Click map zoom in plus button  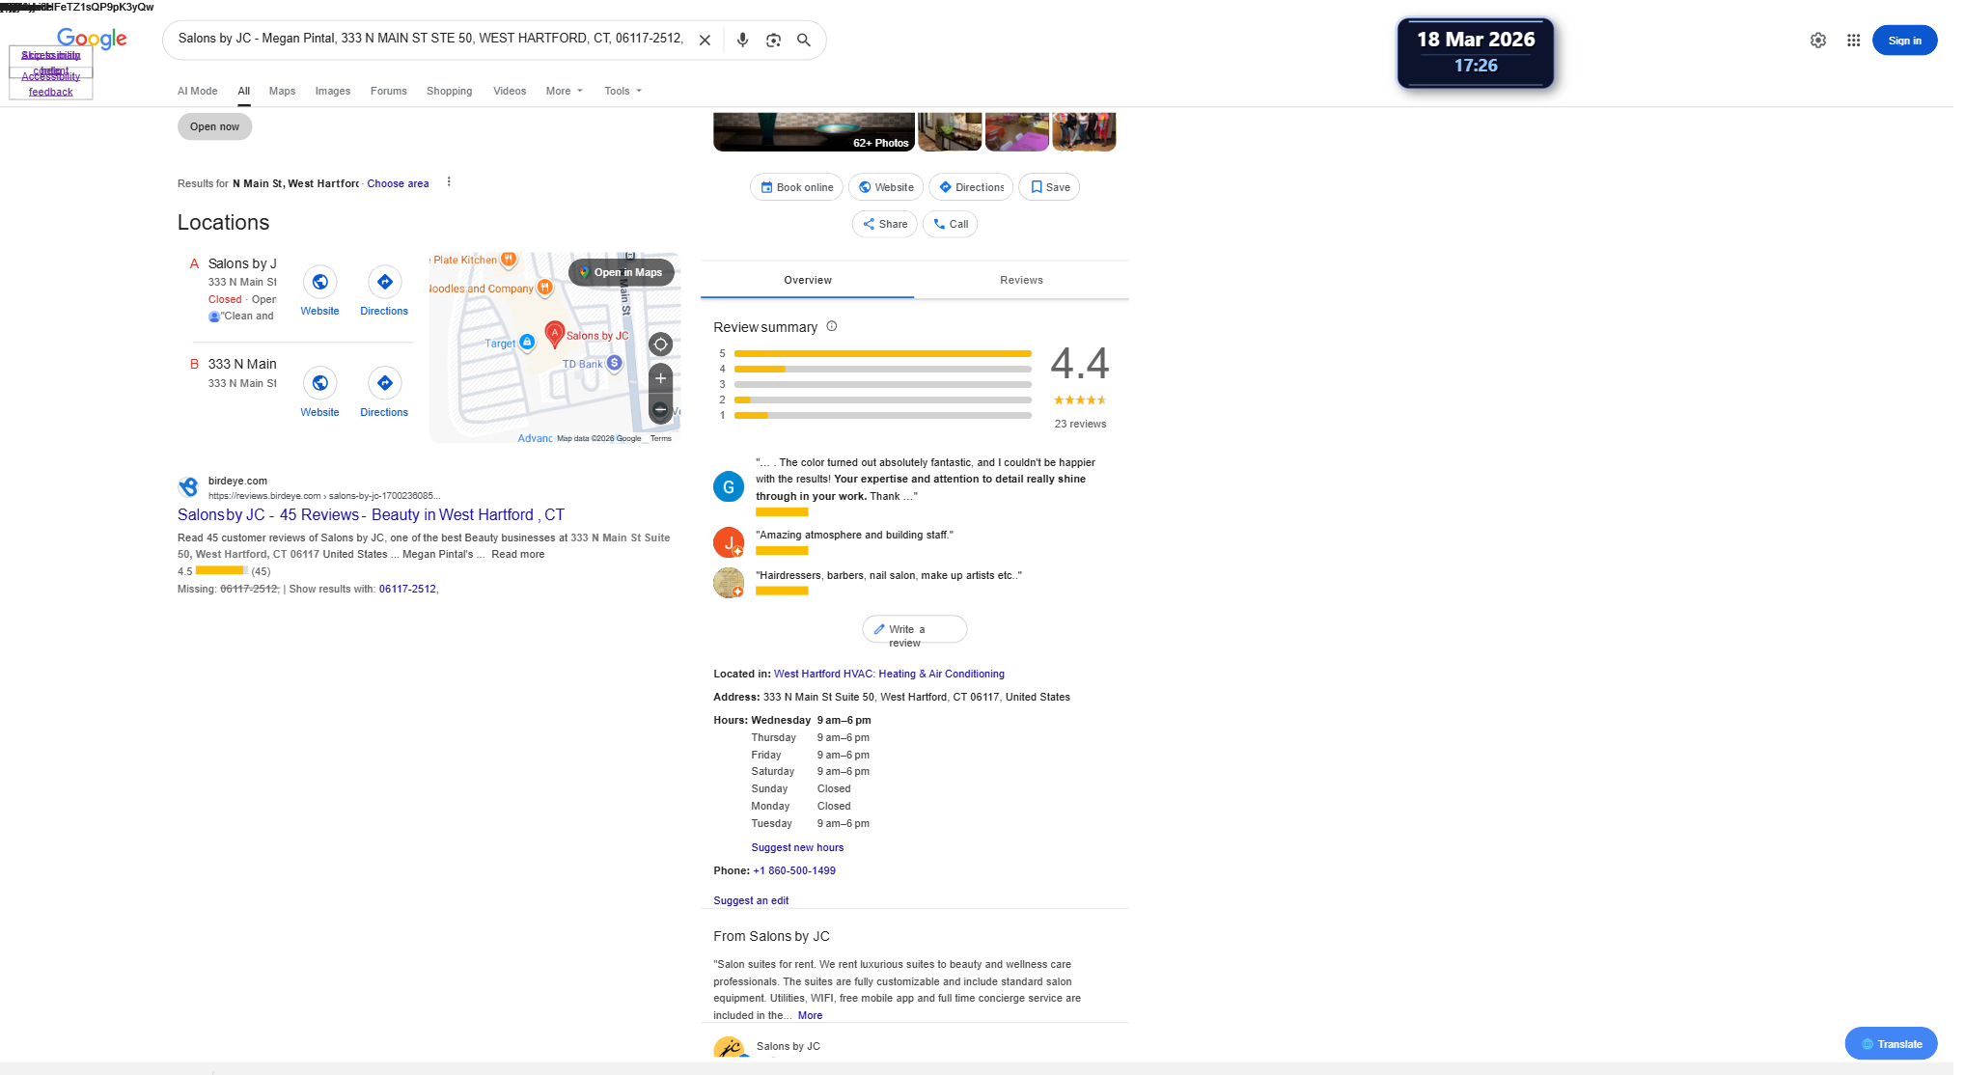pos(660,378)
